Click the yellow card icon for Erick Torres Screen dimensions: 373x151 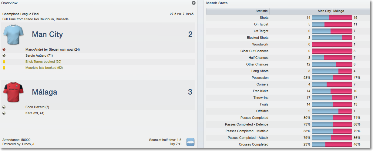[4, 62]
